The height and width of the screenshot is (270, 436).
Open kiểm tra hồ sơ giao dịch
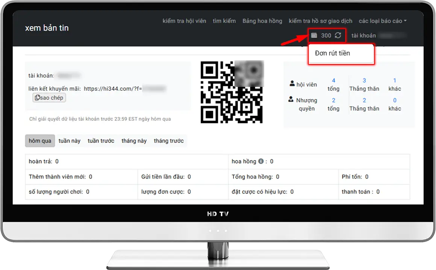click(320, 21)
